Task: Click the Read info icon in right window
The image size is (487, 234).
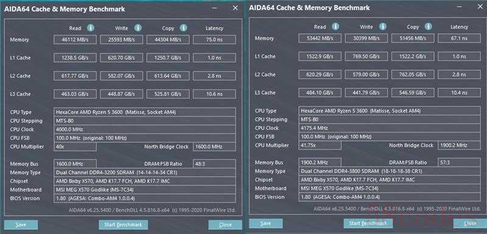Action: [x=335, y=27]
